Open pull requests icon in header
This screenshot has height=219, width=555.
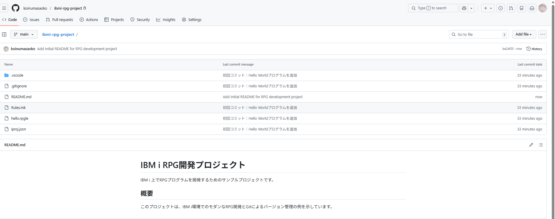511,8
